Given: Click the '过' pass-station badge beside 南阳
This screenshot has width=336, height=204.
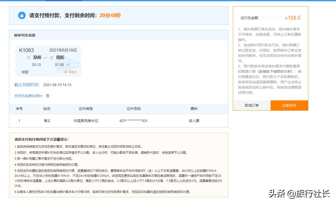Looking at the screenshot, I should pyautogui.click(x=51, y=57).
